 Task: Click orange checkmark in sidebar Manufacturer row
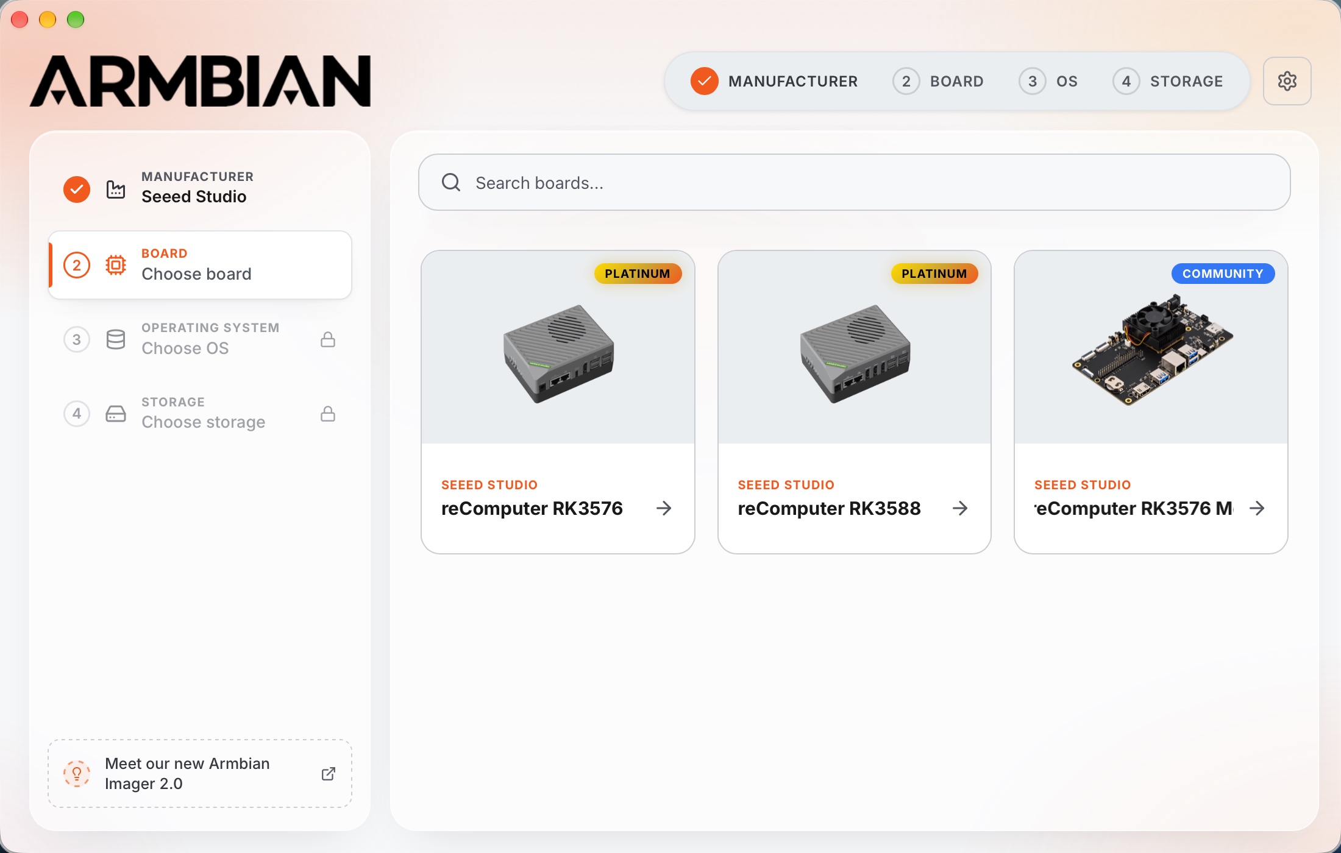click(x=77, y=189)
